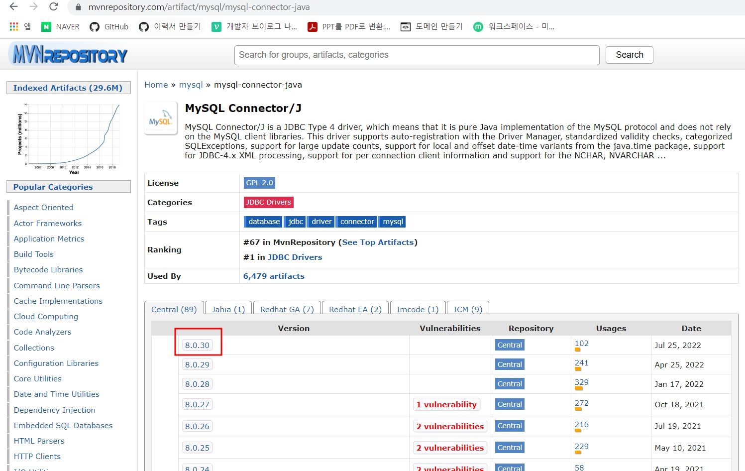The width and height of the screenshot is (745, 471).
Task: Open version 8.0.28
Action: coord(197,384)
